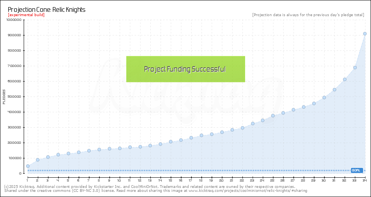
Task: Click the 'Projection Cone: Relic Knights' title
Action: (47, 10)
